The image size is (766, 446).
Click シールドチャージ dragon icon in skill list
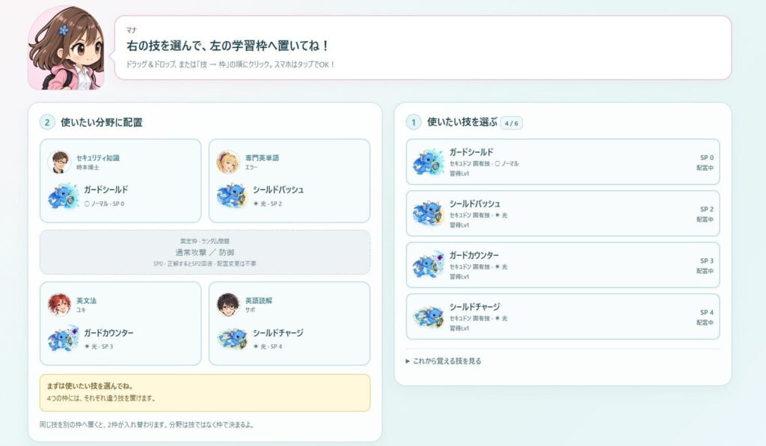[428, 317]
